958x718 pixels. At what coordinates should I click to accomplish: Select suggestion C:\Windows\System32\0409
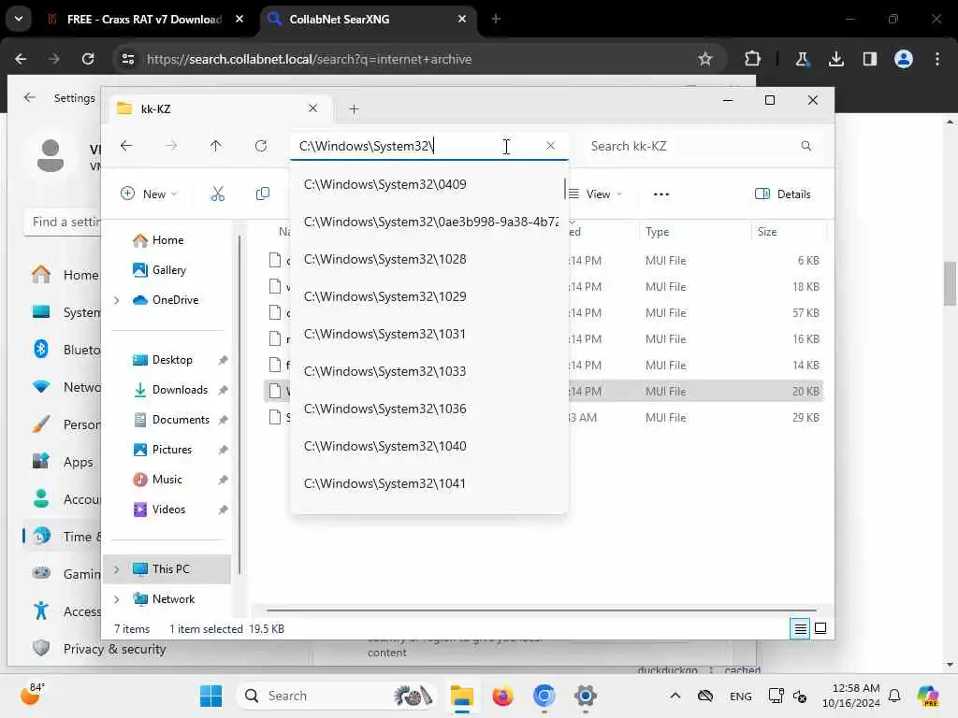428,184
